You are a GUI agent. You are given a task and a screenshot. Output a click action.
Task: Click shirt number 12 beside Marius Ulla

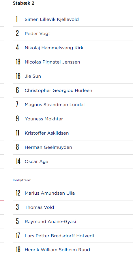[18, 193]
